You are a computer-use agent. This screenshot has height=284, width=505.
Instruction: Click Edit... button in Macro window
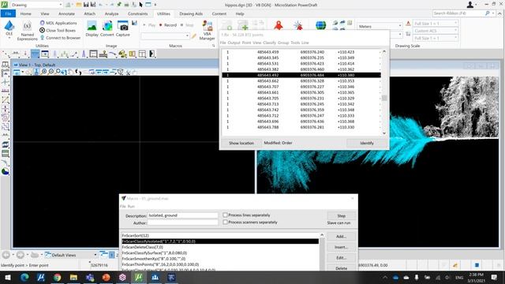click(341, 258)
